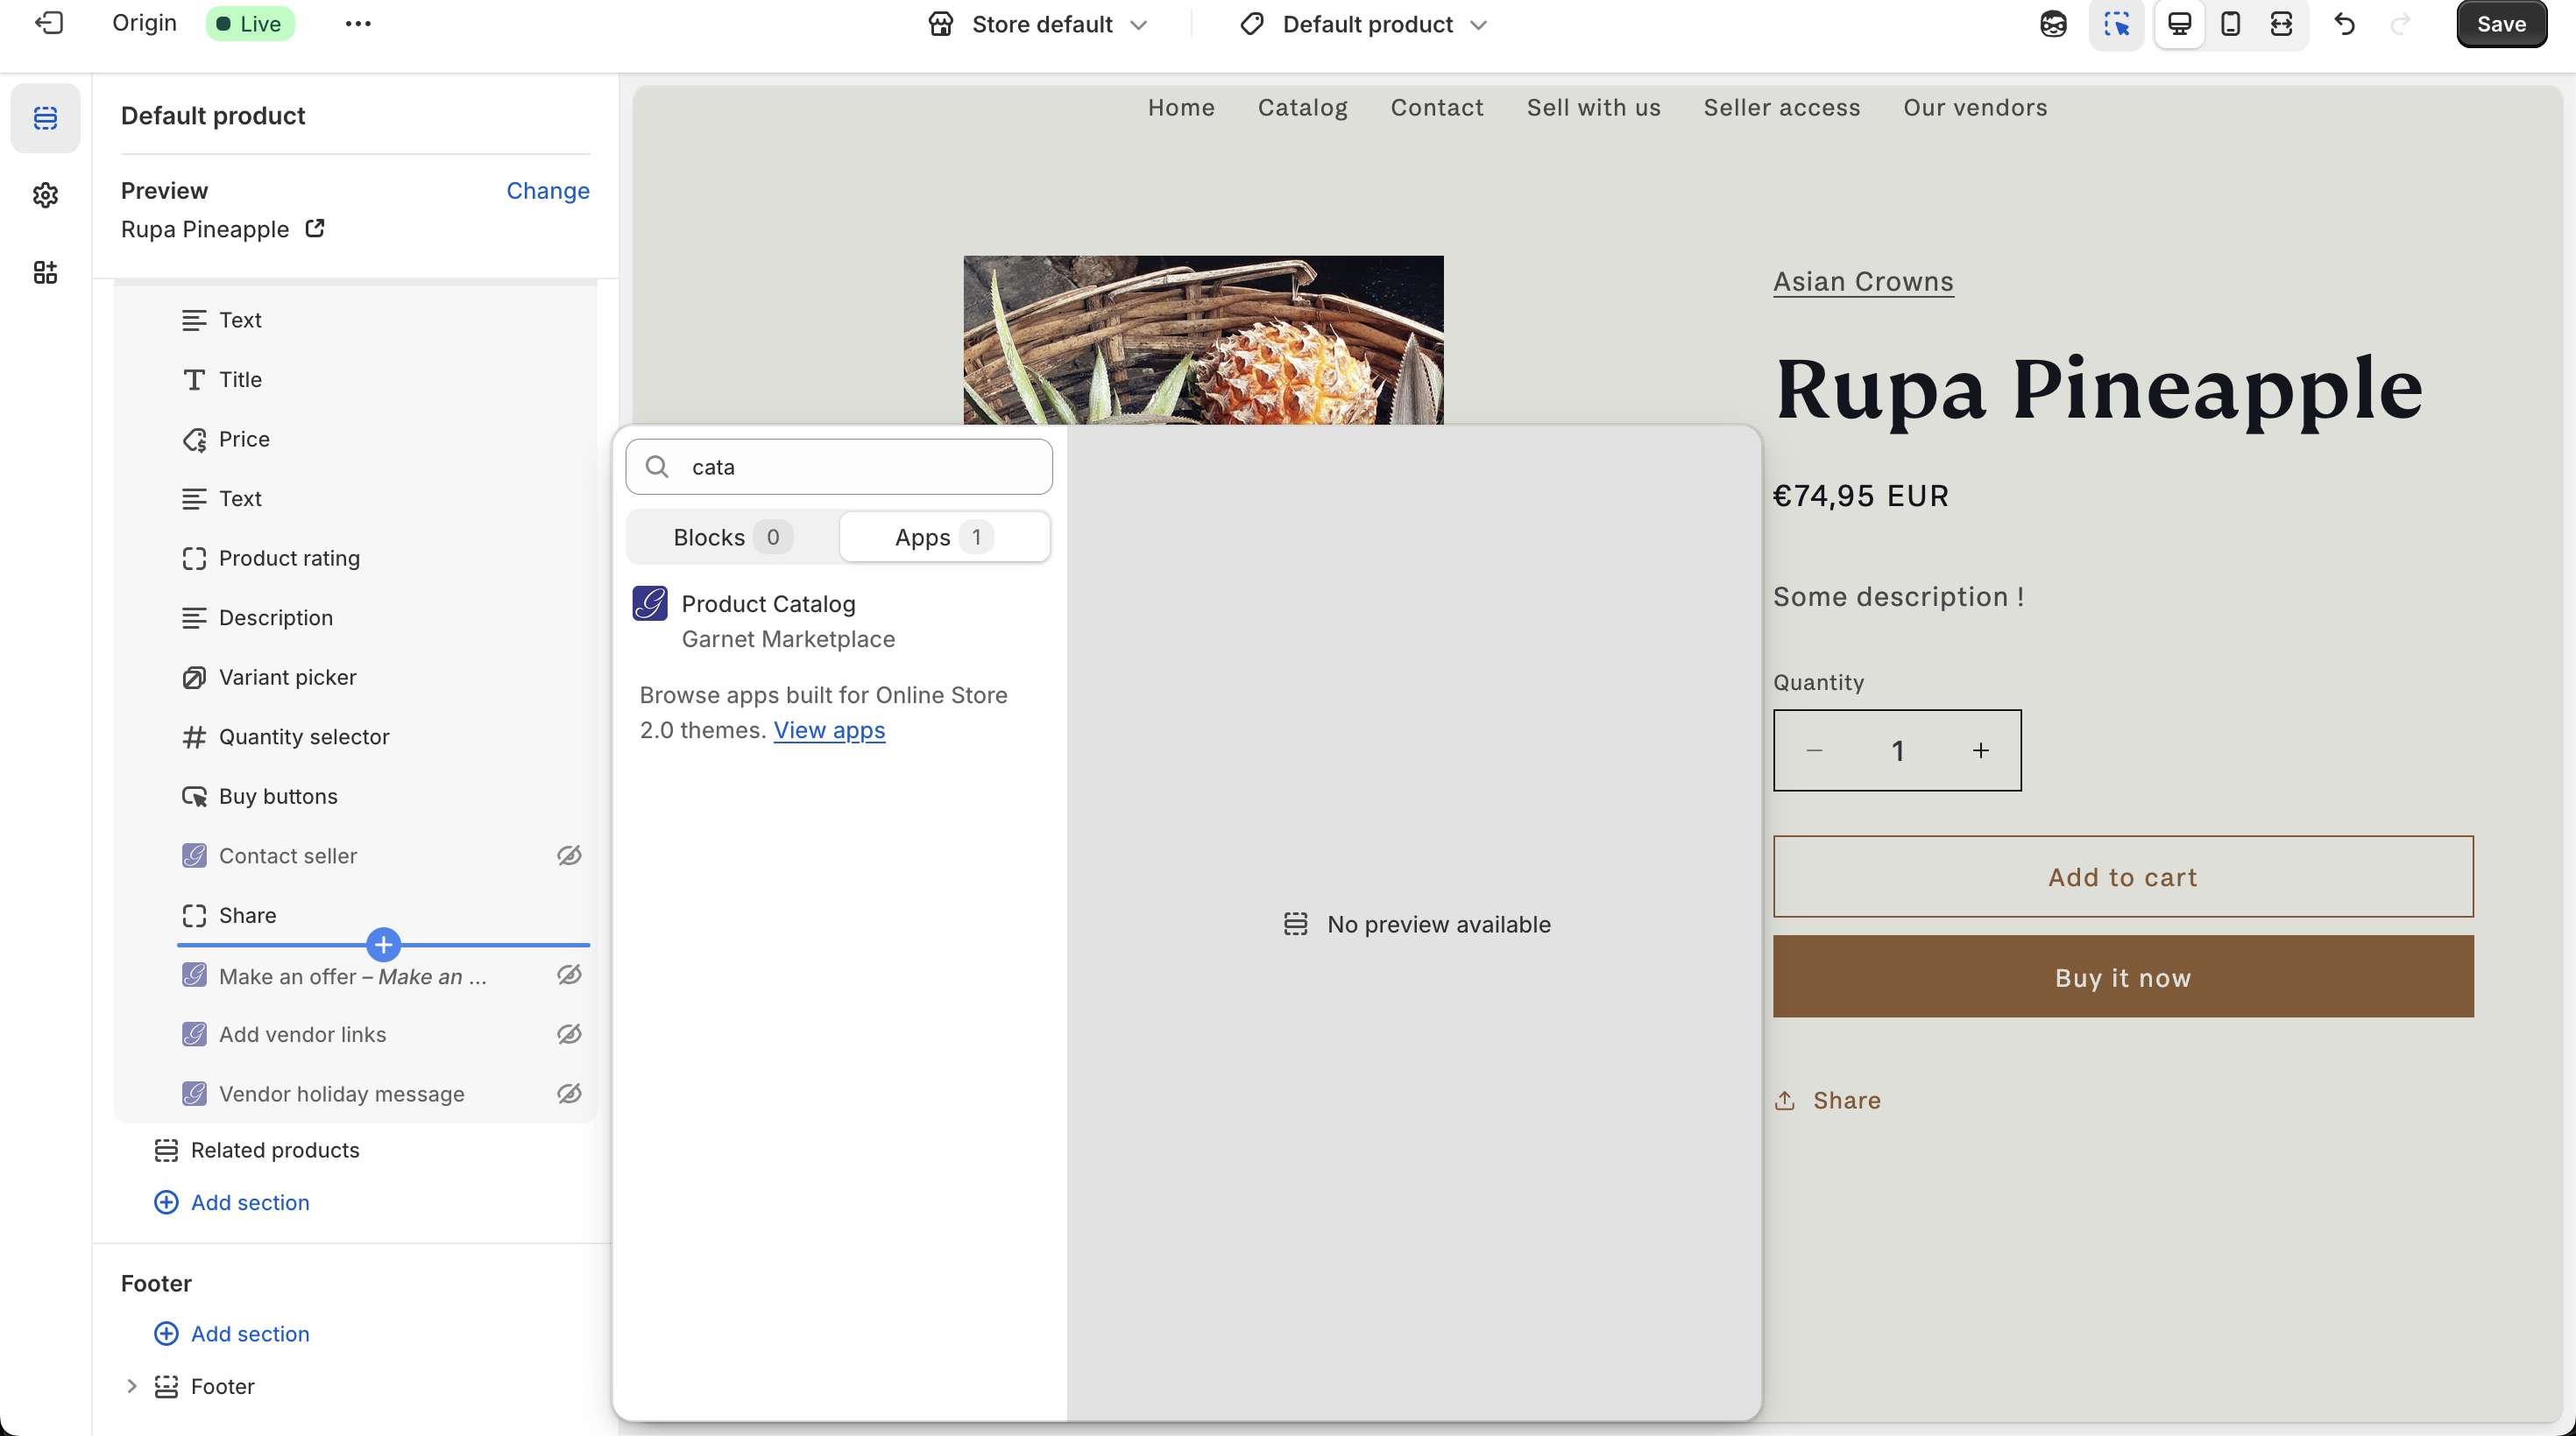Enable the preview inspector tool
Image resolution: width=2576 pixels, height=1436 pixels.
click(x=2117, y=24)
